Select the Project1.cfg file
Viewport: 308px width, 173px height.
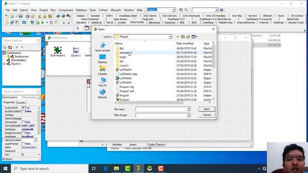127,87
